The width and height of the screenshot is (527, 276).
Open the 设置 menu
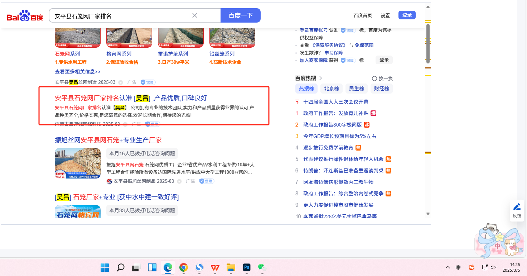click(385, 15)
